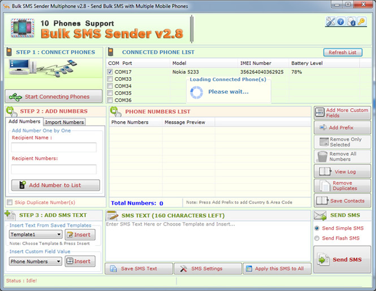Image resolution: width=376 pixels, height=291 pixels.
Task: Open the Phone Numbers custom field dropdown
Action: click(36, 261)
